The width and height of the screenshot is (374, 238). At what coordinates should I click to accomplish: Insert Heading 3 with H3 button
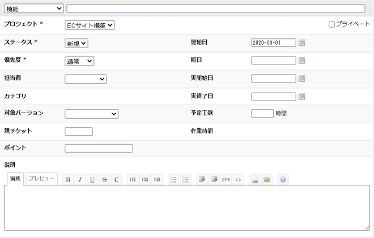tap(157, 179)
